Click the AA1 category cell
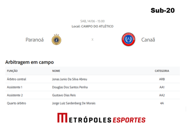Viewport: 189px width, 126px height. click(x=162, y=87)
